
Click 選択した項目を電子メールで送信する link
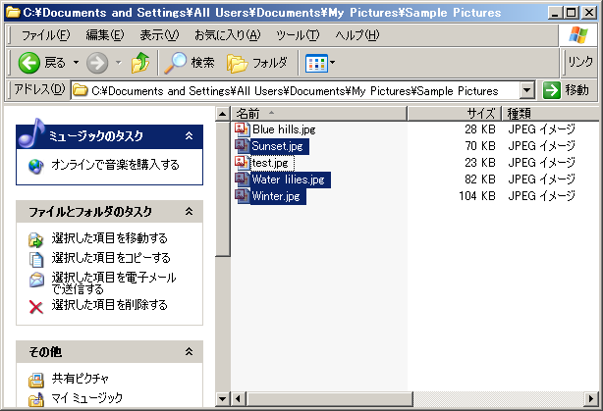click(114, 283)
